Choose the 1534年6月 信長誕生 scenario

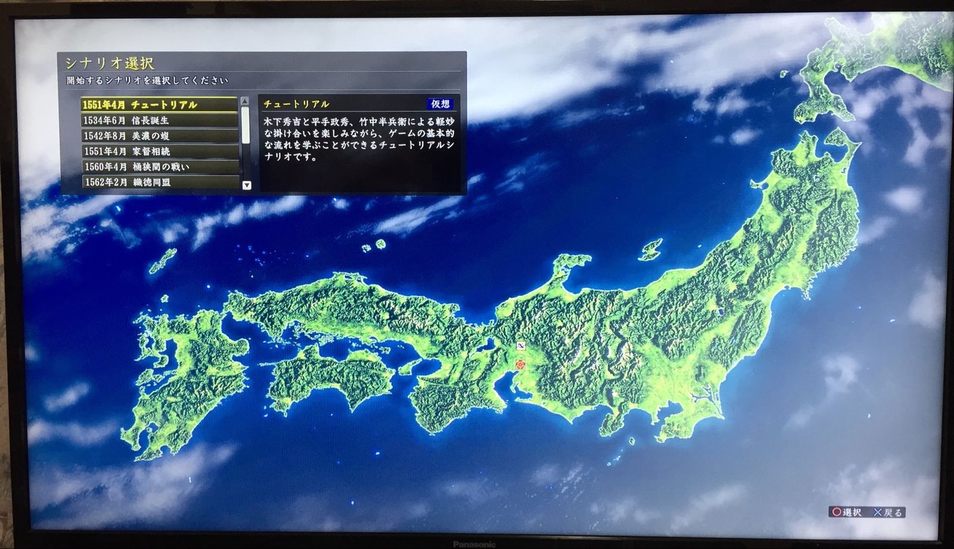click(160, 120)
